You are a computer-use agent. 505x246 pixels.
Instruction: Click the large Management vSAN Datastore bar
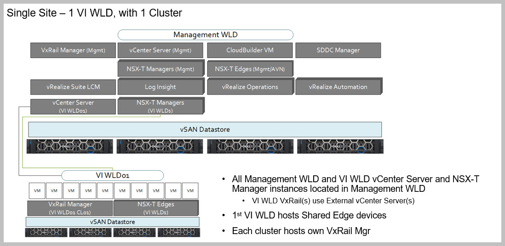[205, 129]
